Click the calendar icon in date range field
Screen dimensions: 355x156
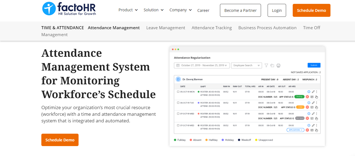tap(178, 65)
